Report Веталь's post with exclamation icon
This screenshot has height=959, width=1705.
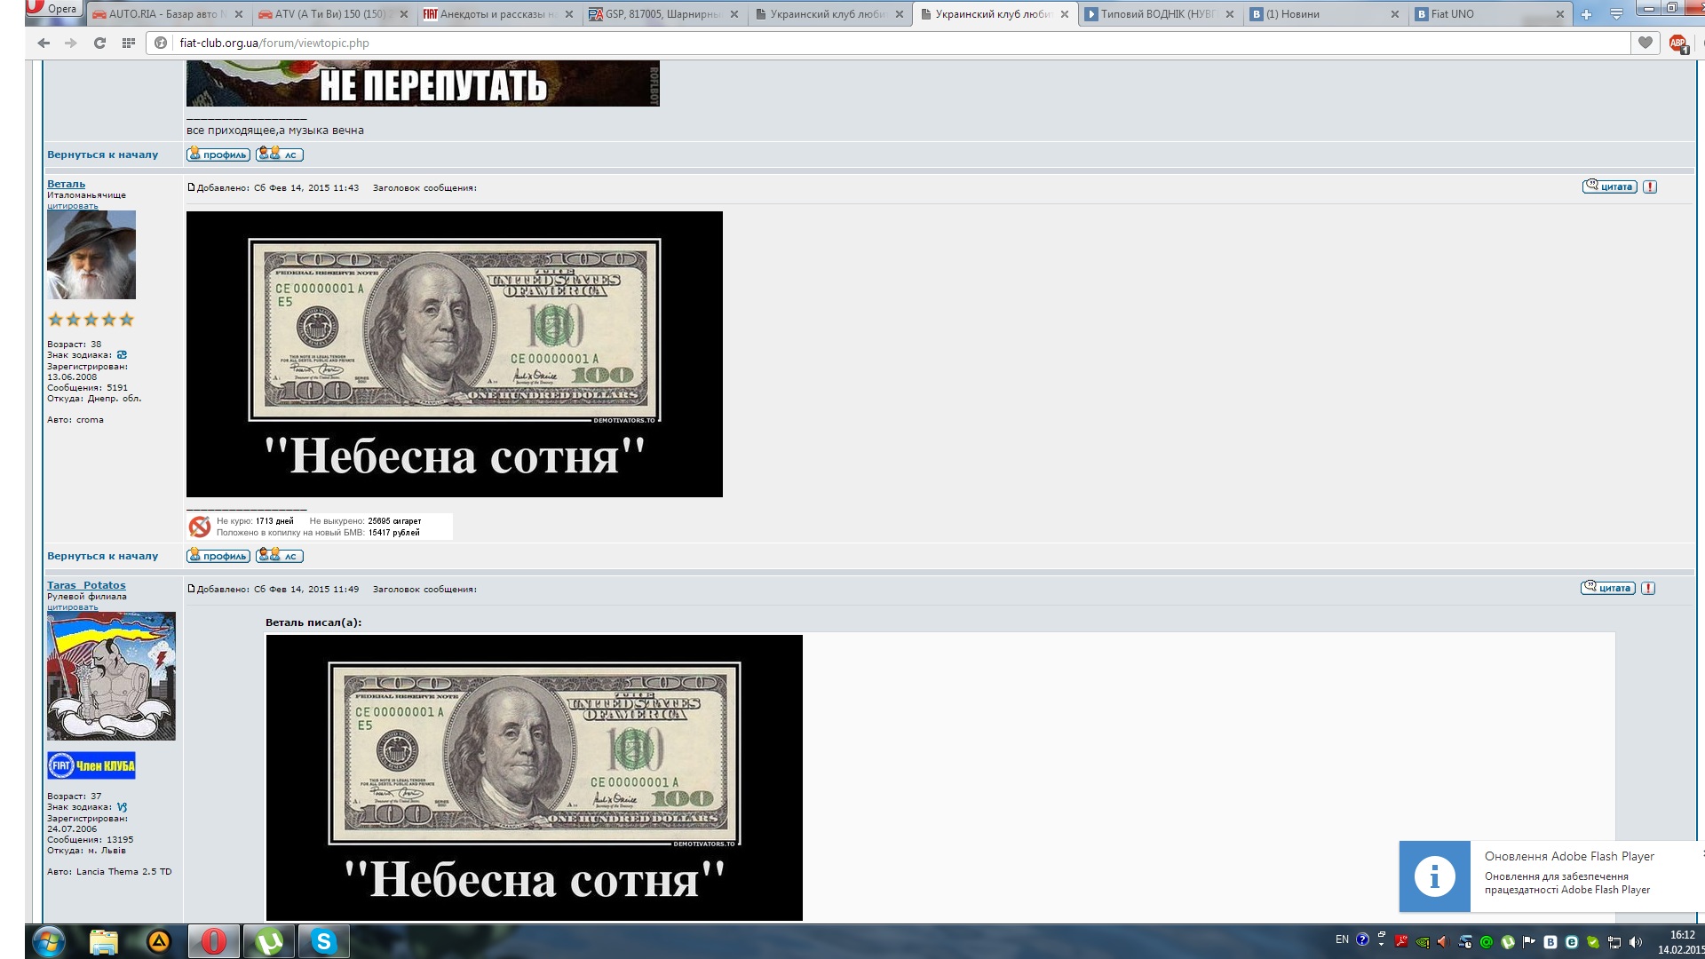point(1650,186)
